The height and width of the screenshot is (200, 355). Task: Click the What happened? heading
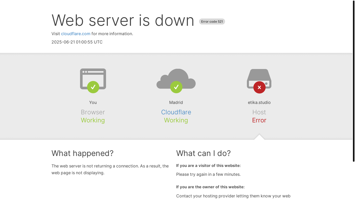click(82, 153)
